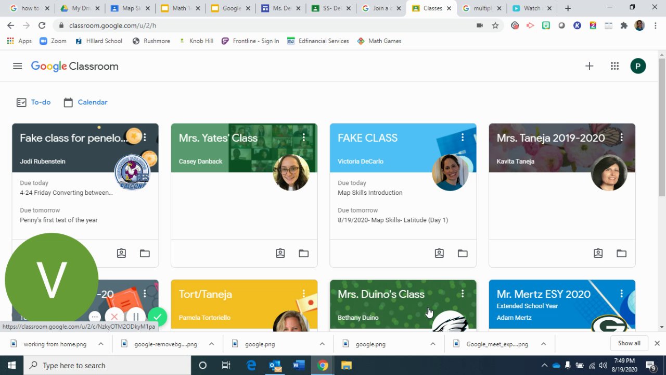Screen dimensions: 666x375
Task: Click the camera icon in the address bar
Action: [480, 25]
